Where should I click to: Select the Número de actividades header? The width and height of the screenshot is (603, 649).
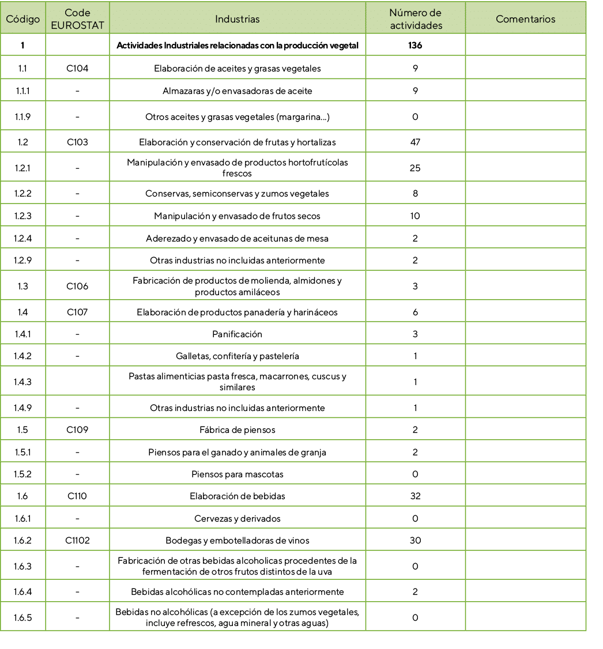[415, 19]
